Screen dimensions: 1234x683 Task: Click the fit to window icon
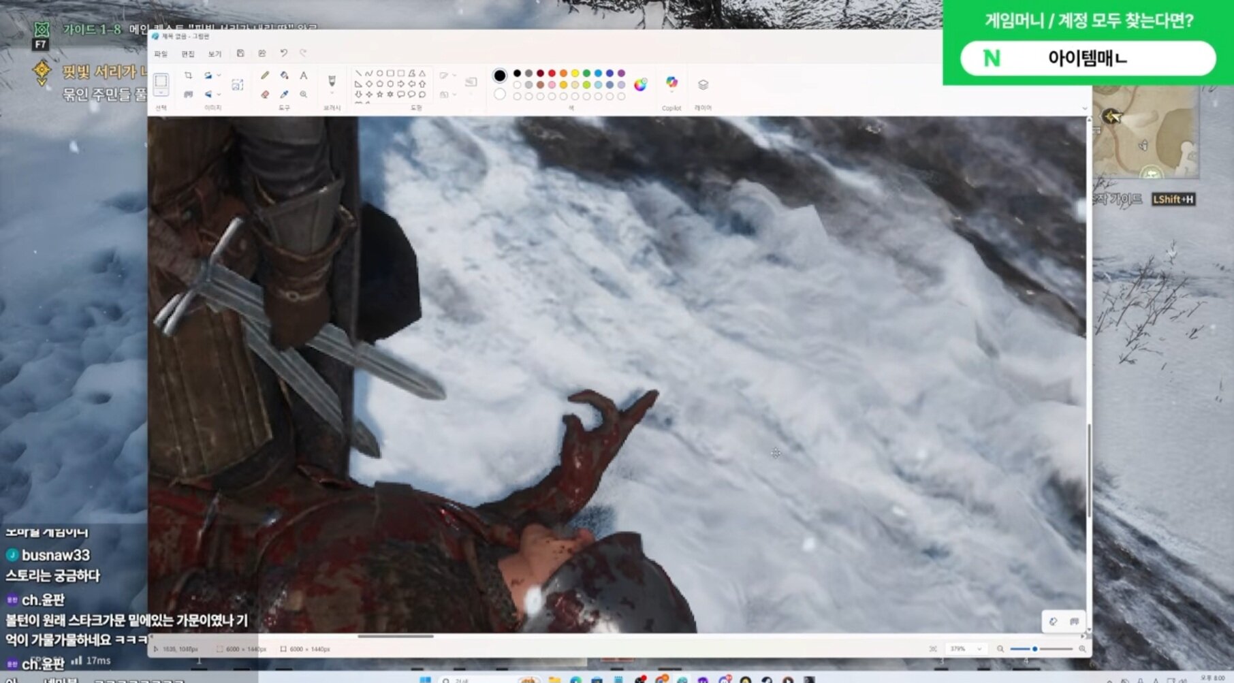pyautogui.click(x=933, y=649)
